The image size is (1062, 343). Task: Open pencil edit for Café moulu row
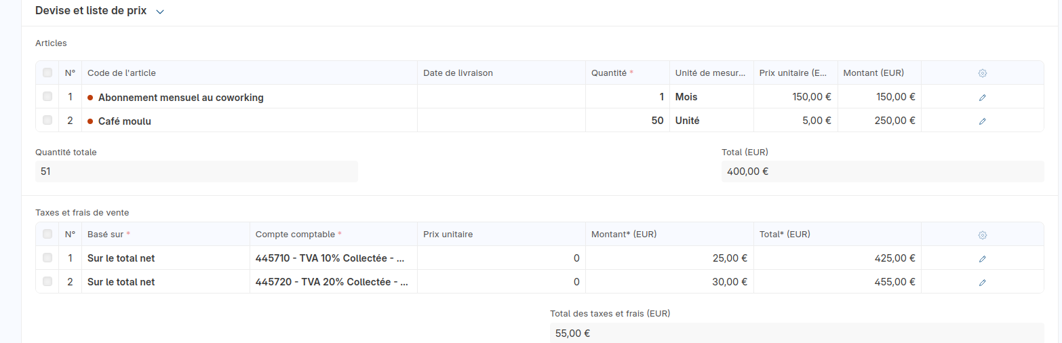click(x=982, y=121)
